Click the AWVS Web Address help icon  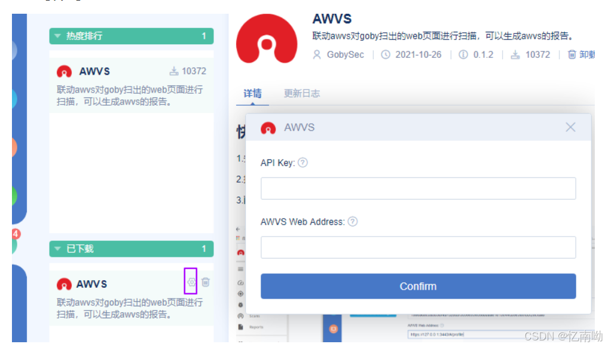(353, 222)
